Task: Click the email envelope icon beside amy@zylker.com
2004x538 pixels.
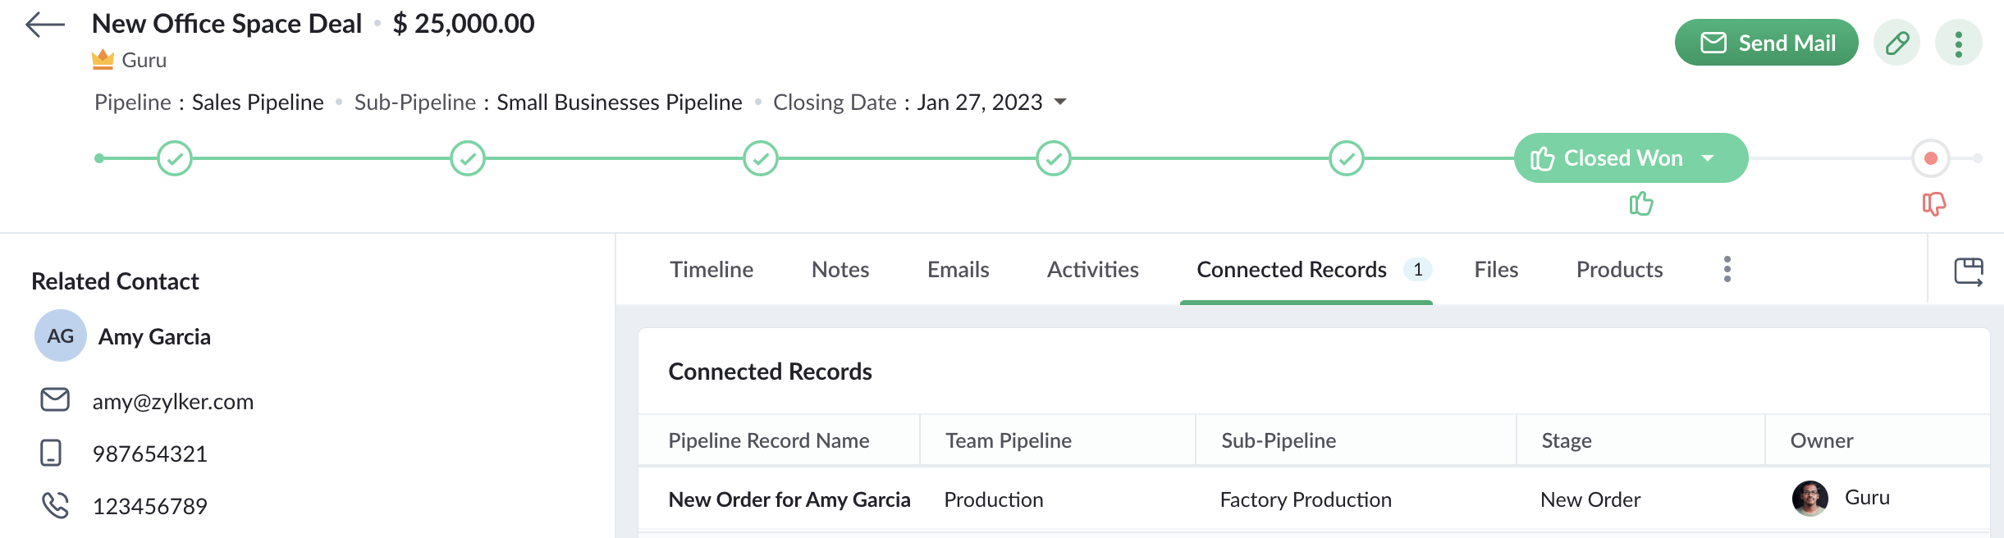Action: 55,400
